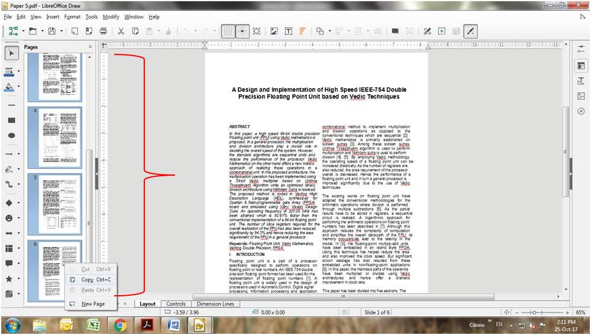Adjust the zoom slider handle
Viewport: 591px width, 335px height.
(534, 313)
